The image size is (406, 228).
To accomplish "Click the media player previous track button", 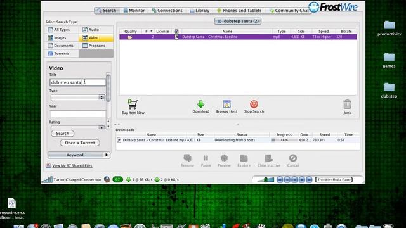I will tap(280, 179).
